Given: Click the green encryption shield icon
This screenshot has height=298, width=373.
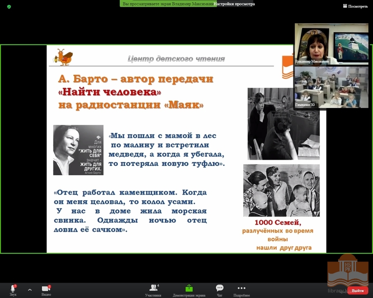Looking at the screenshot, I should [x=9, y=7].
